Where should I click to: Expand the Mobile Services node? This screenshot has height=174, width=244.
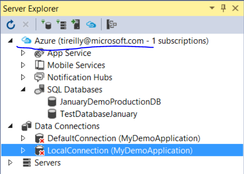tap(23, 65)
